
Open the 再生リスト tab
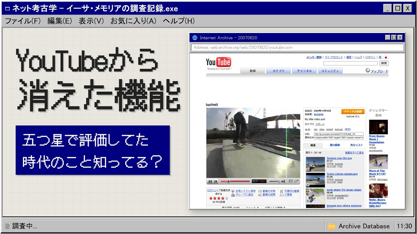coord(356,145)
